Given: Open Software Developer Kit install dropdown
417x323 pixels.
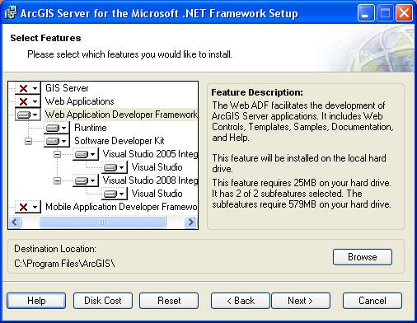Looking at the screenshot, I should coord(57,141).
